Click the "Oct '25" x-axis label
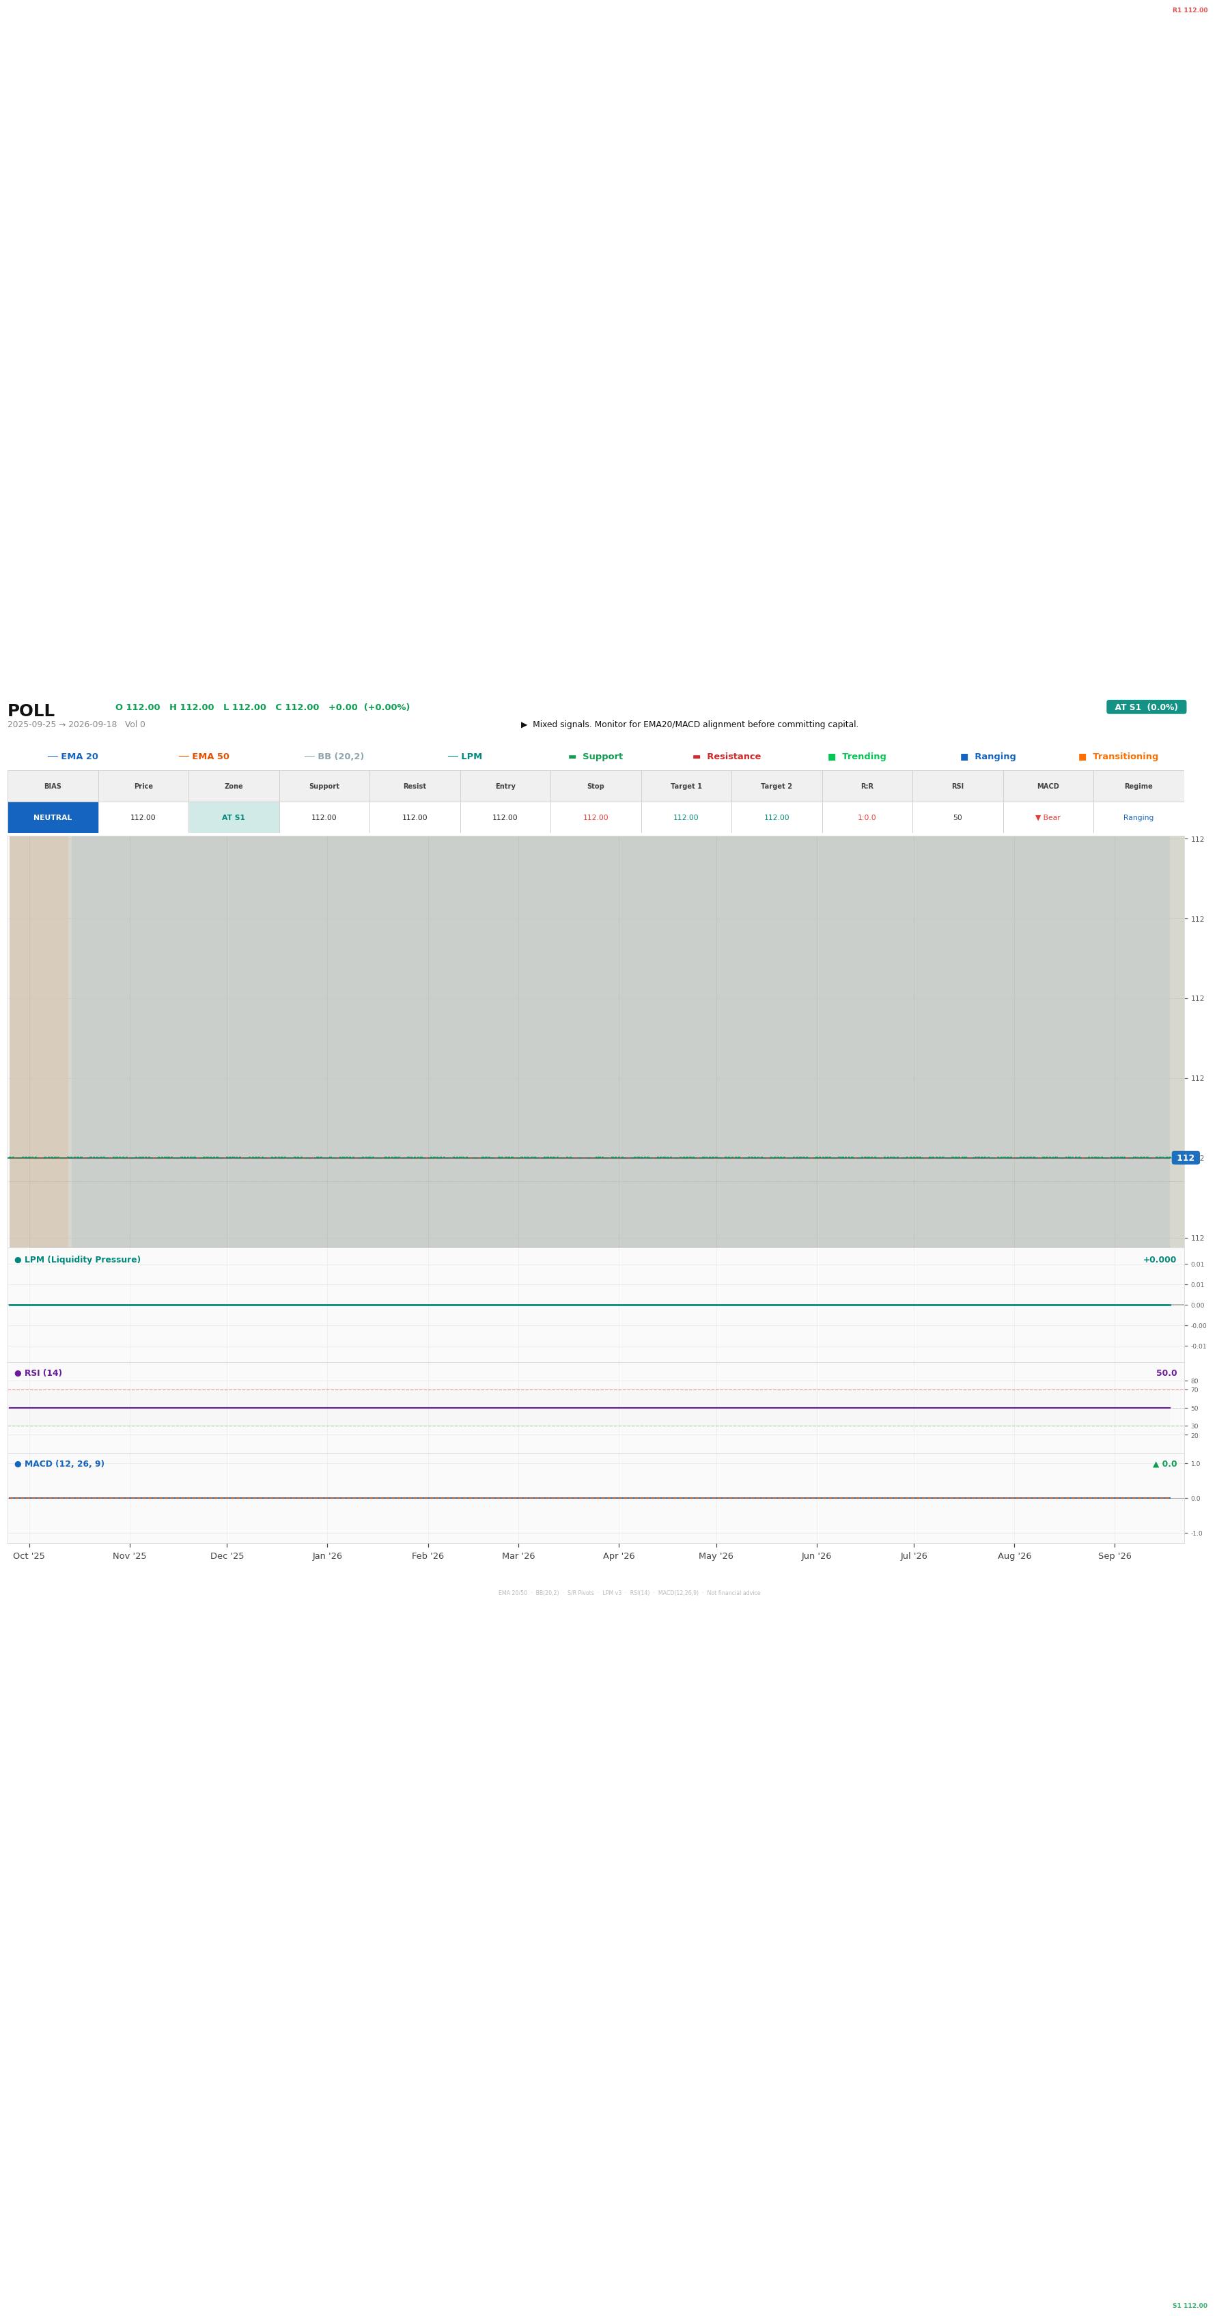1217x2316 pixels. pyautogui.click(x=29, y=1556)
